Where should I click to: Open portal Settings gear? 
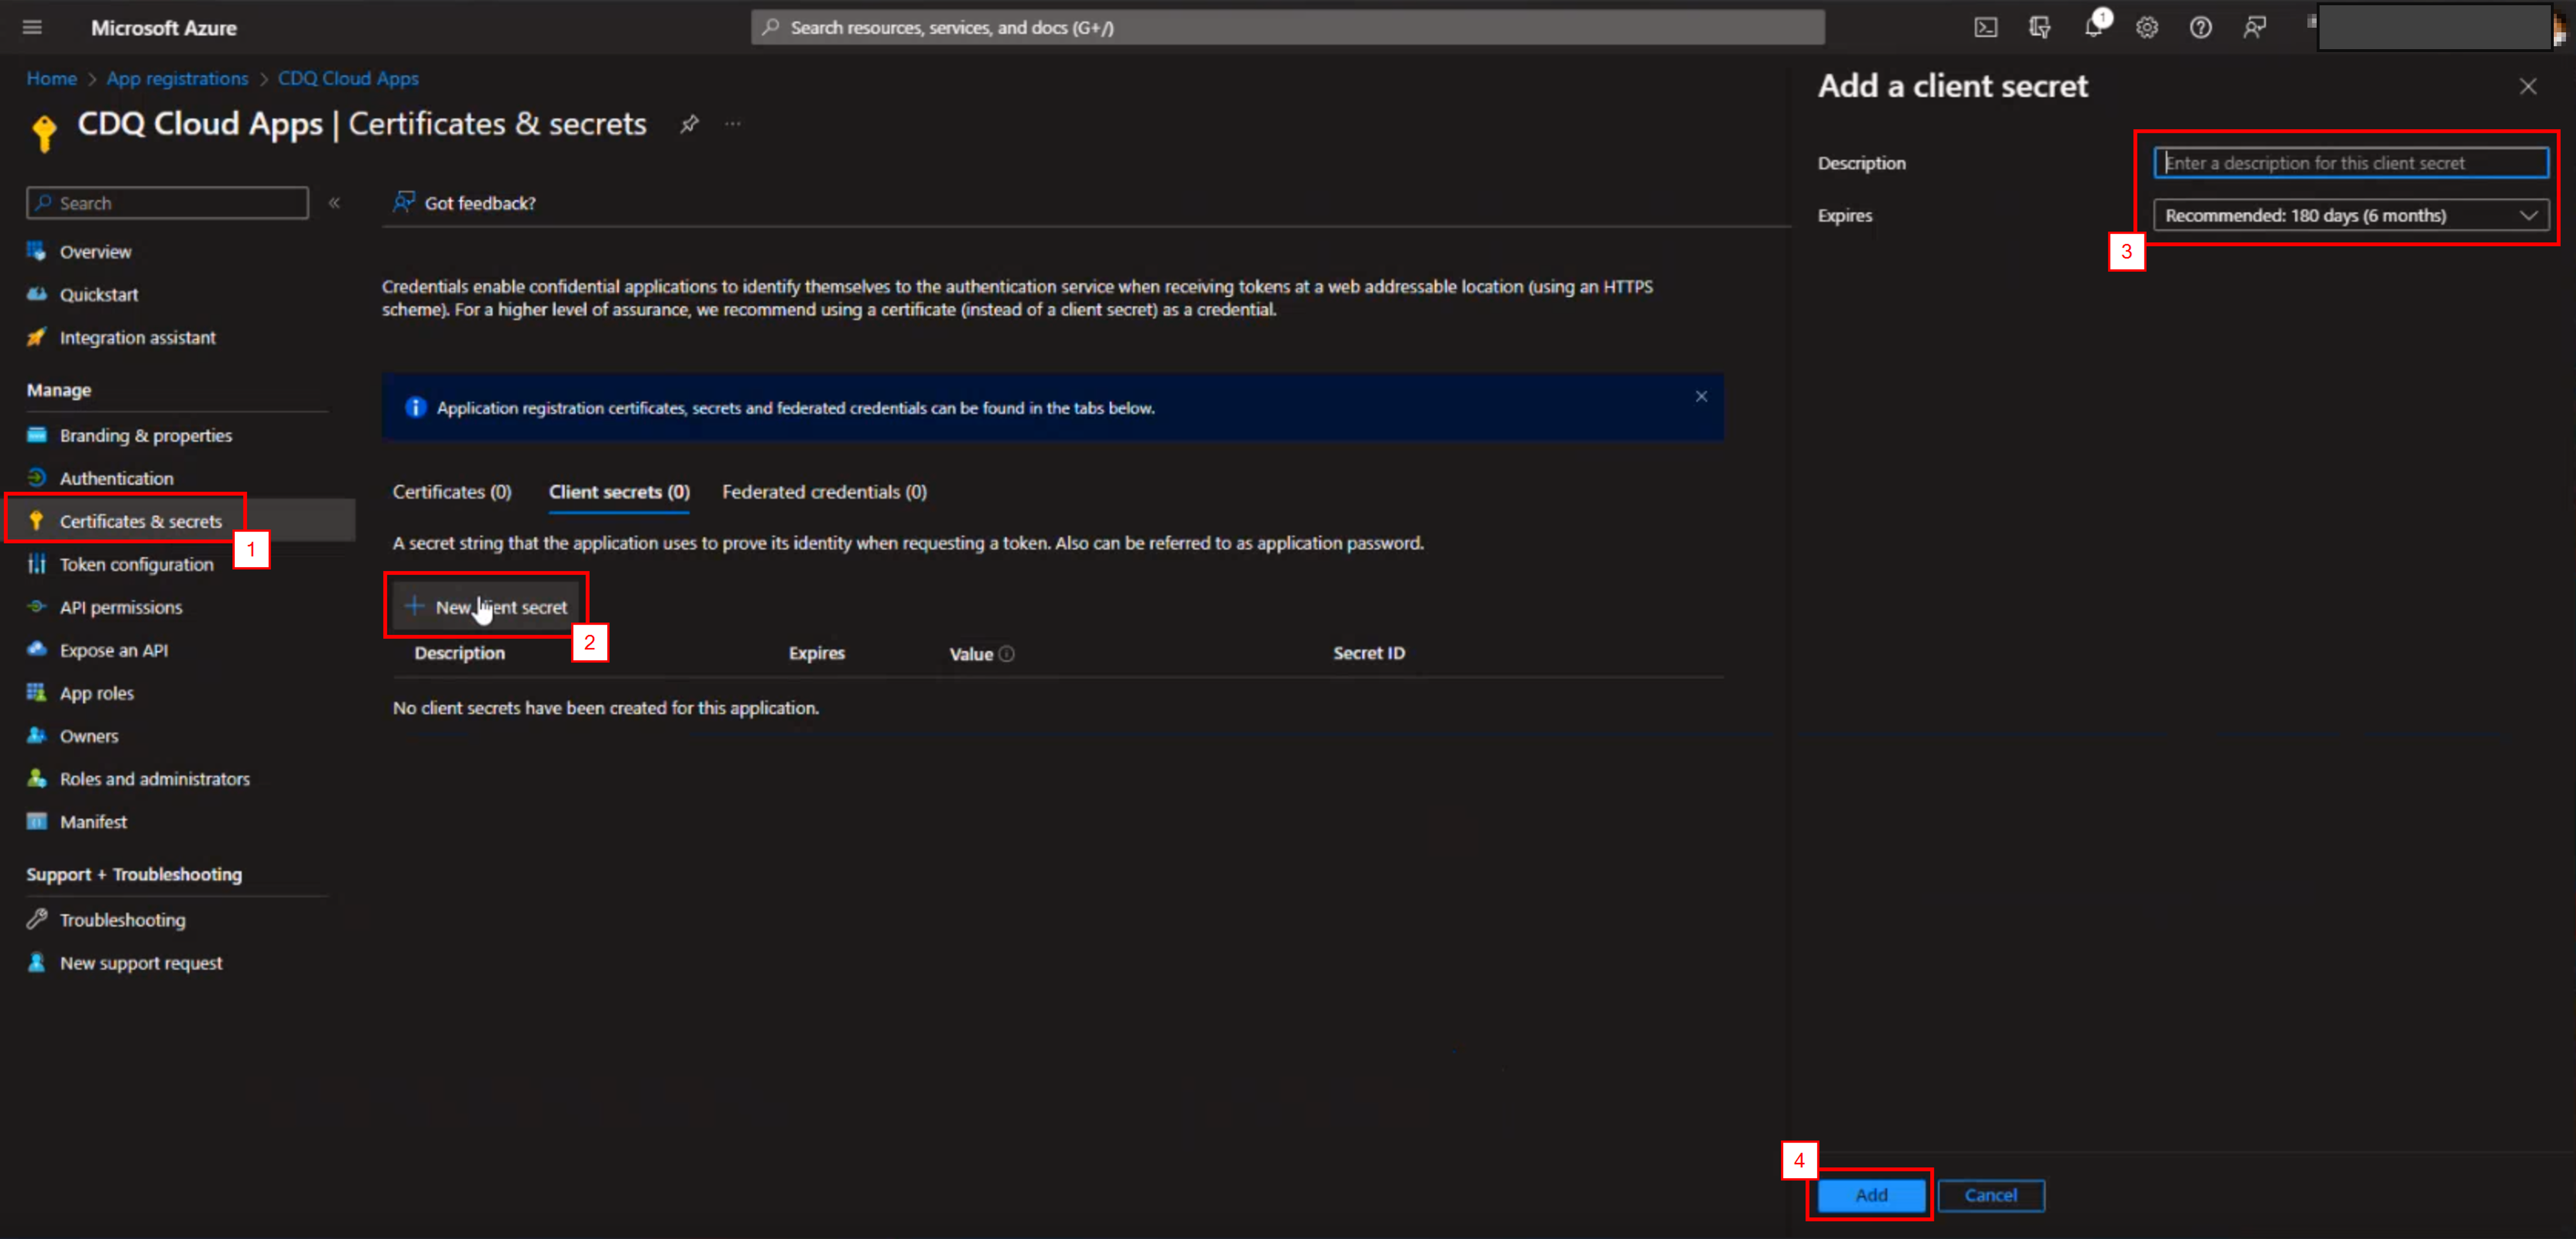coord(2147,27)
